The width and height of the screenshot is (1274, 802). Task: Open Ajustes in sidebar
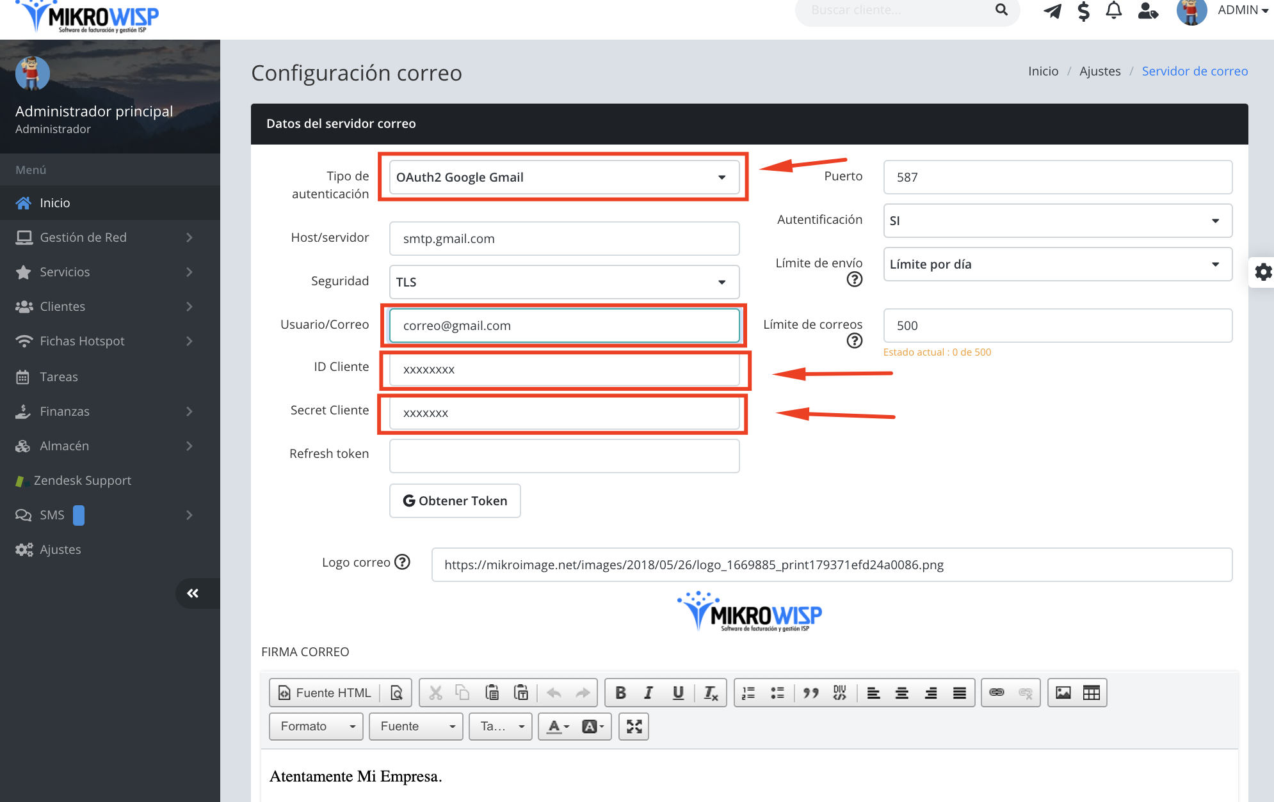tap(110, 549)
